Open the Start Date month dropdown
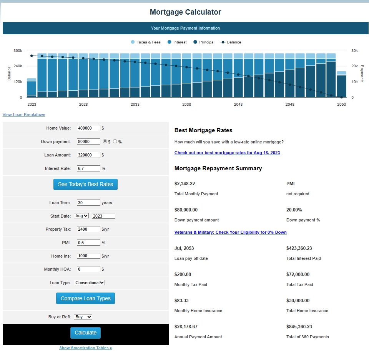The image size is (369, 356). point(81,216)
